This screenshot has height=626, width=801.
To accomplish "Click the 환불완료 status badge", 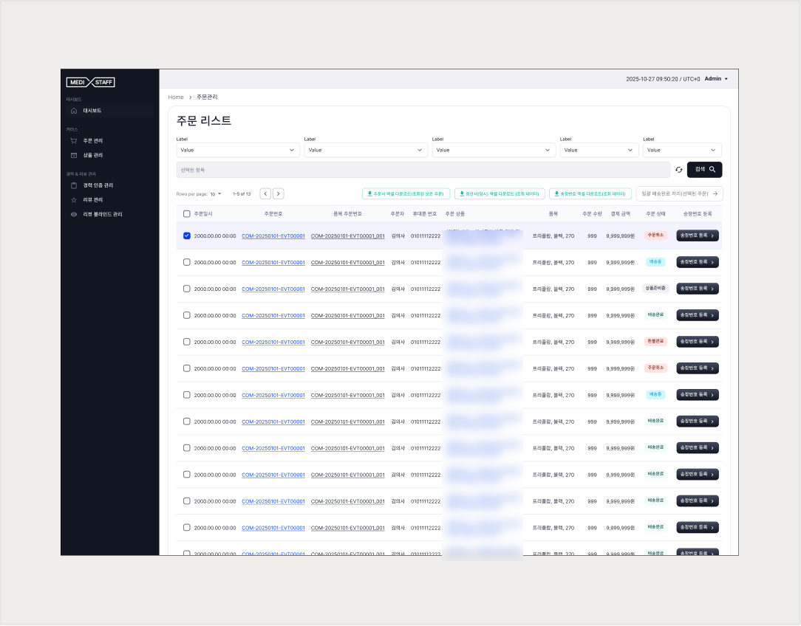I will coord(655,341).
